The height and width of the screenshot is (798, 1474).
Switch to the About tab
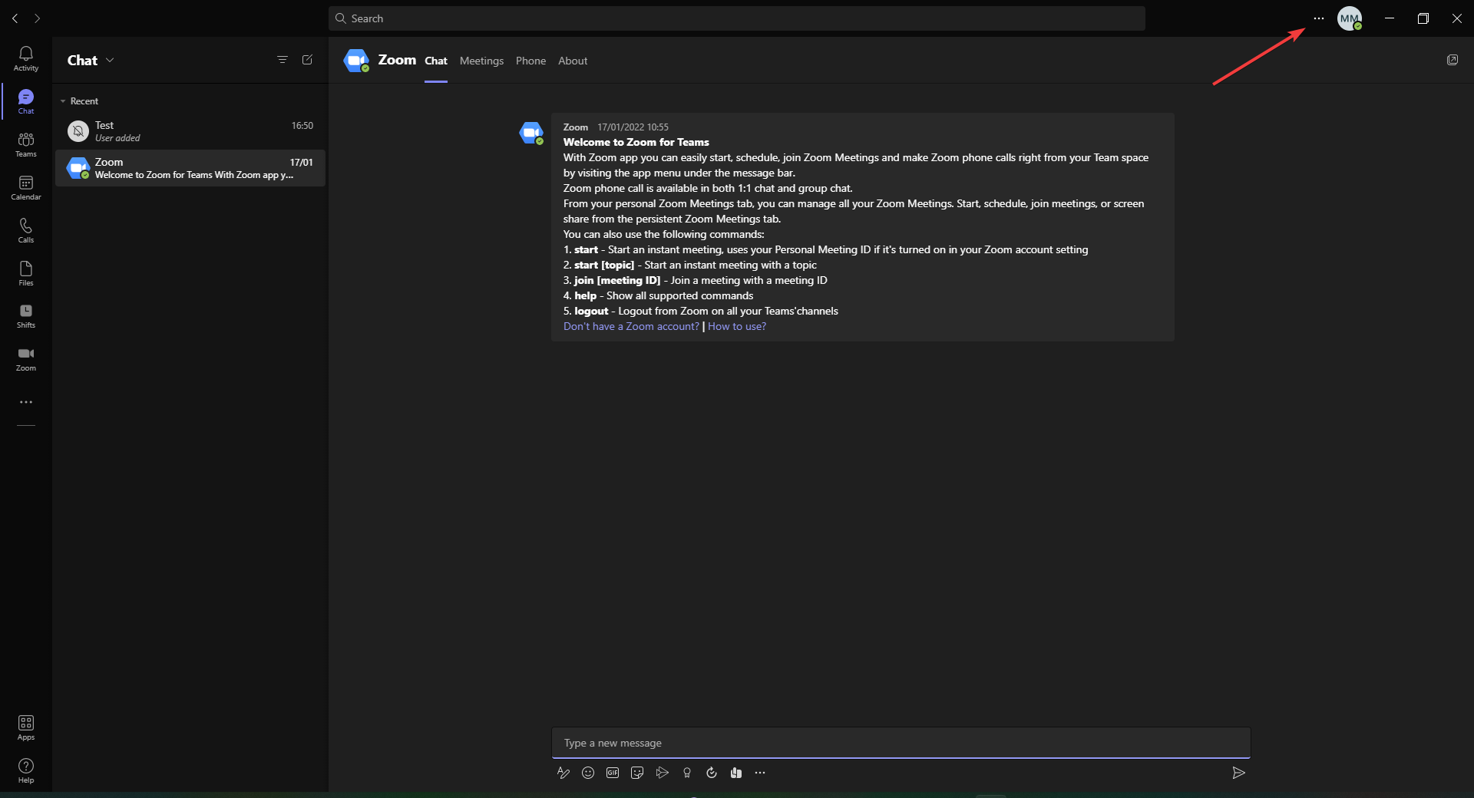pyautogui.click(x=573, y=61)
